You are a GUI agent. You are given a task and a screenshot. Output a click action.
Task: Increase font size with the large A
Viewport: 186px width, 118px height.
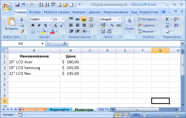point(55,25)
